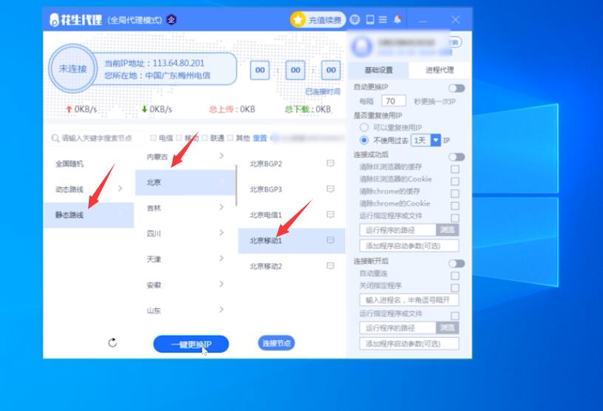Check the 自动重连 checkbox
The height and width of the screenshot is (411, 603).
(x=455, y=276)
